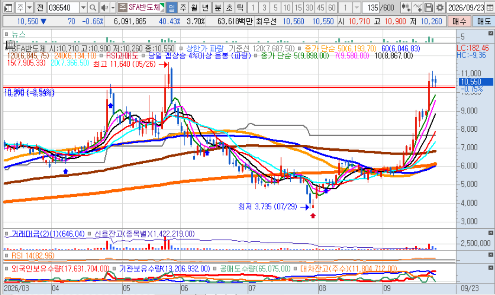Click the color square beside RSI과매도
Screen dimensions: 495x295
point(102,56)
